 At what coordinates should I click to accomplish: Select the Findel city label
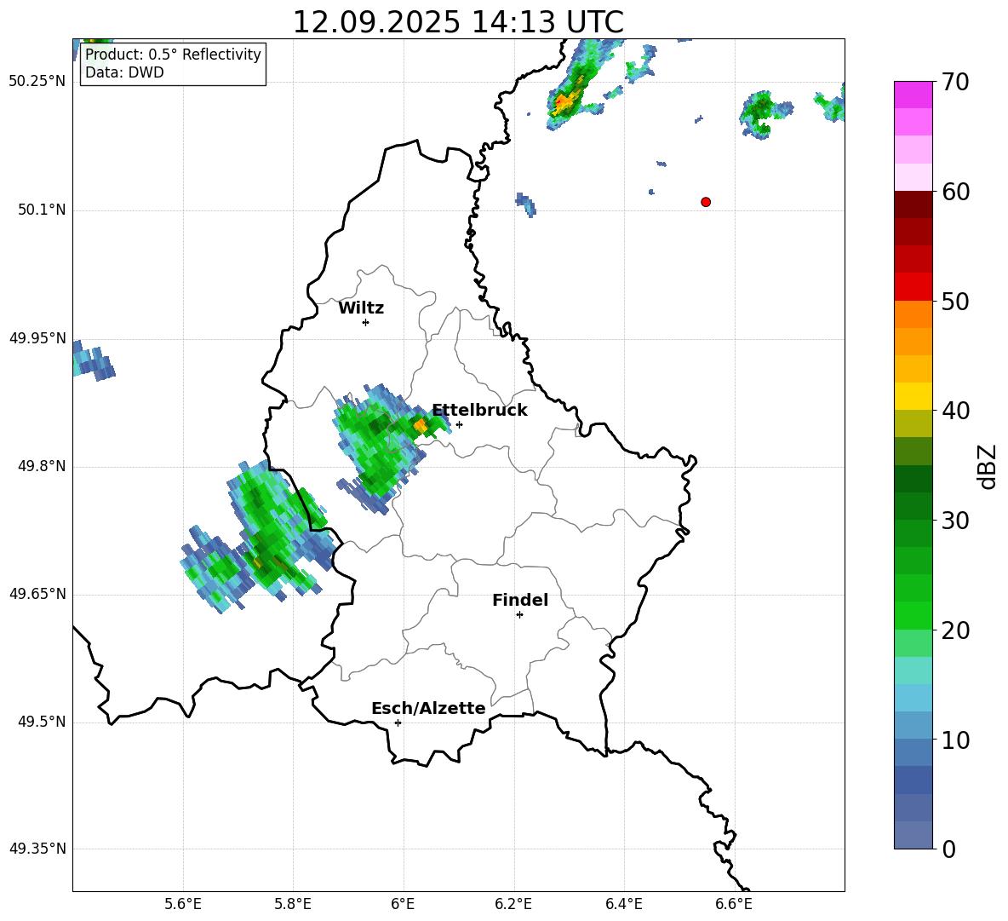(520, 601)
